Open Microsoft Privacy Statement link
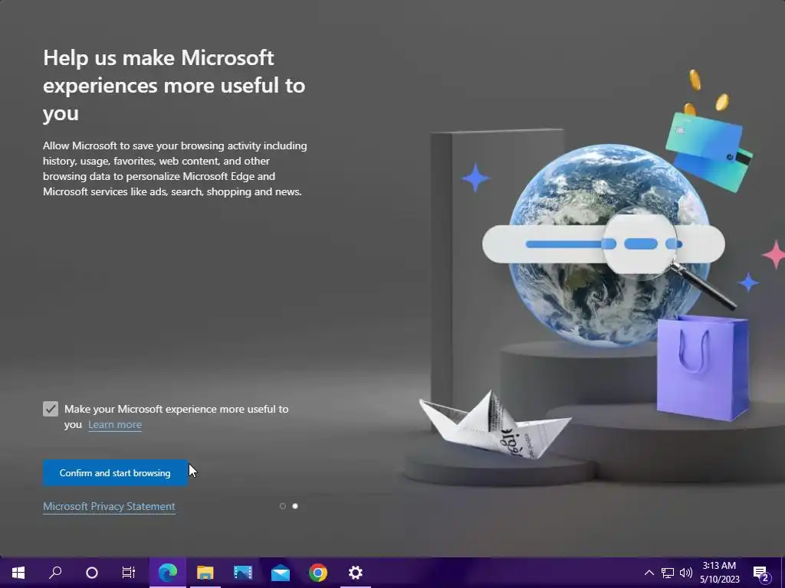The height and width of the screenshot is (588, 785). 109,506
